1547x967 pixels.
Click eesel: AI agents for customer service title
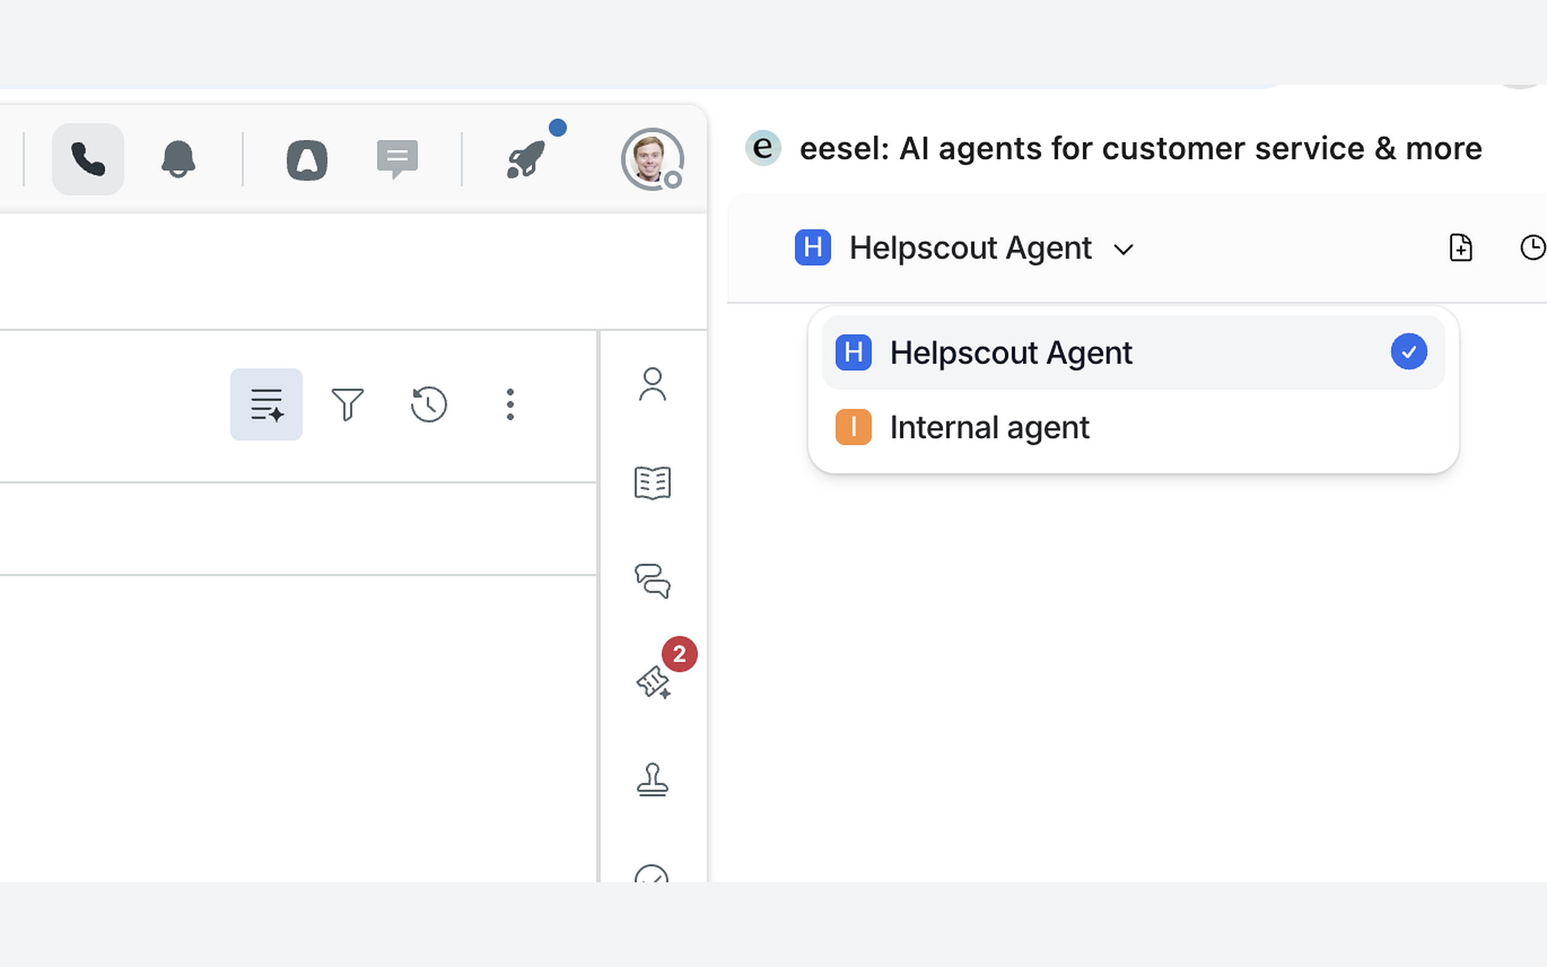click(1140, 149)
